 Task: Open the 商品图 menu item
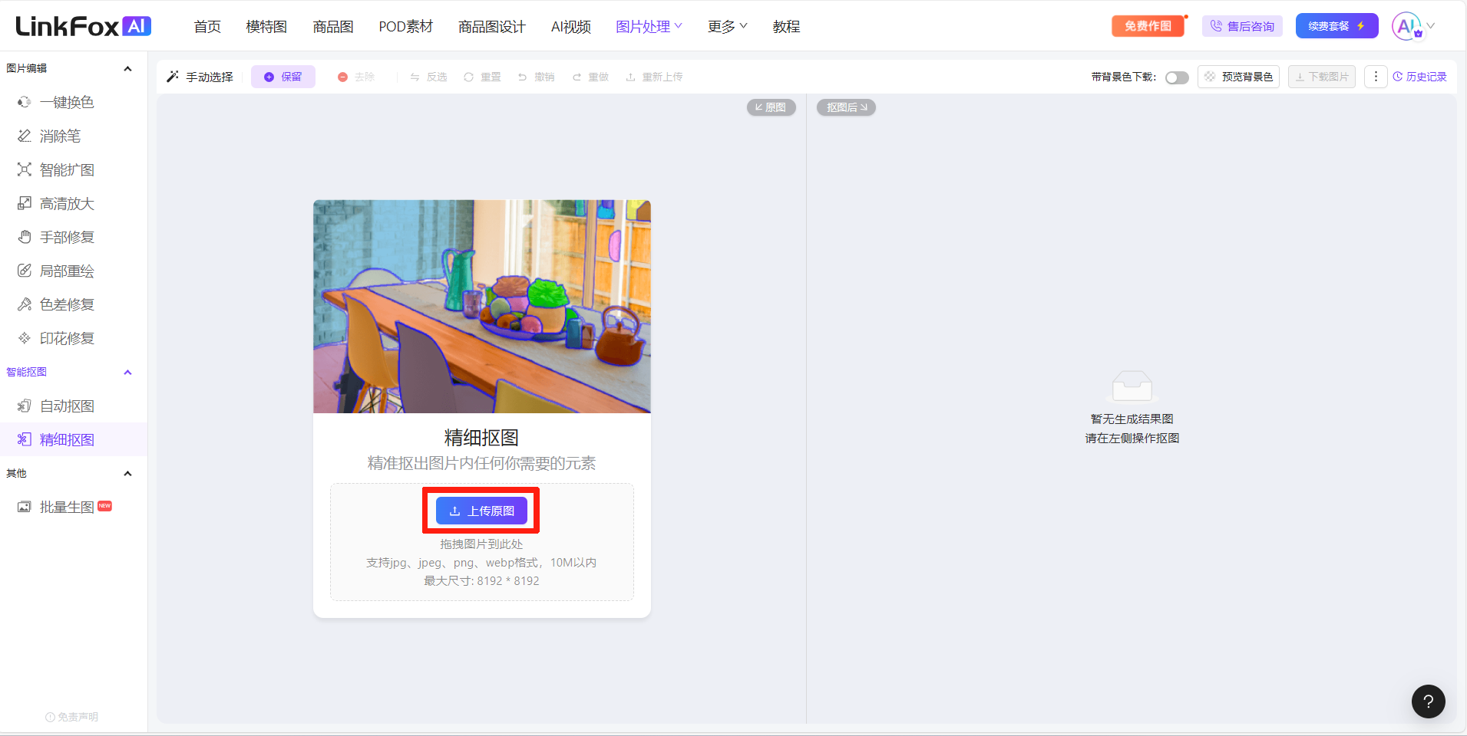coord(333,27)
